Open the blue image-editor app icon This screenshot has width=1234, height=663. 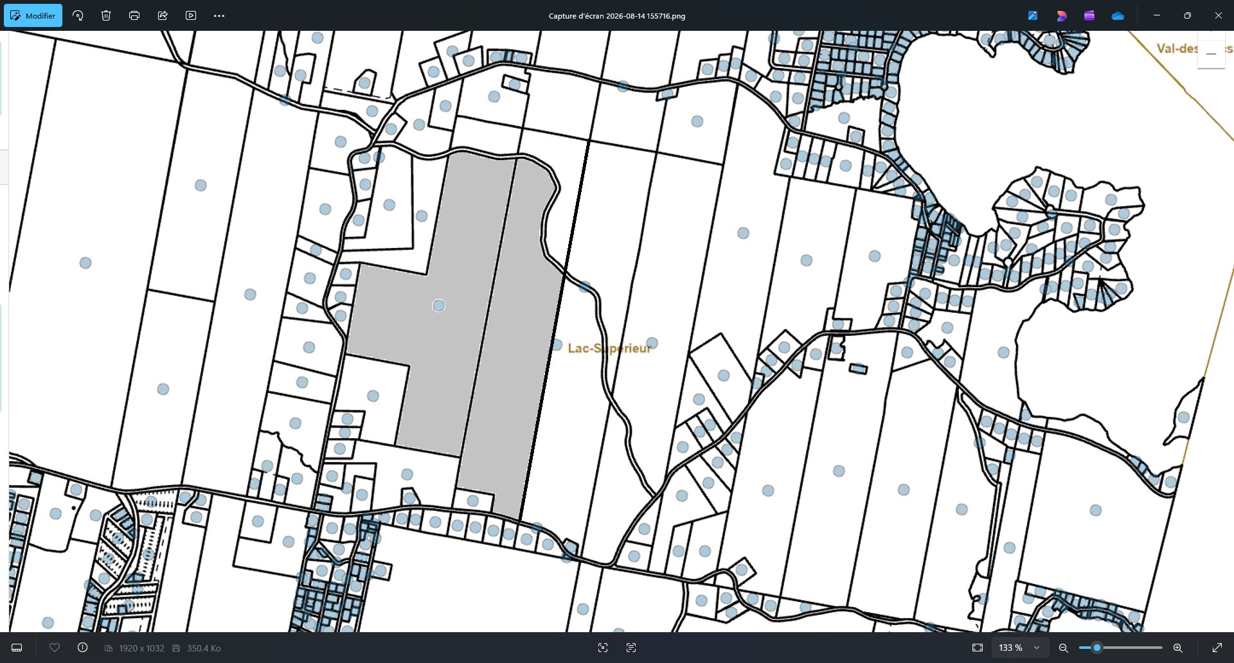pyautogui.click(x=1033, y=15)
